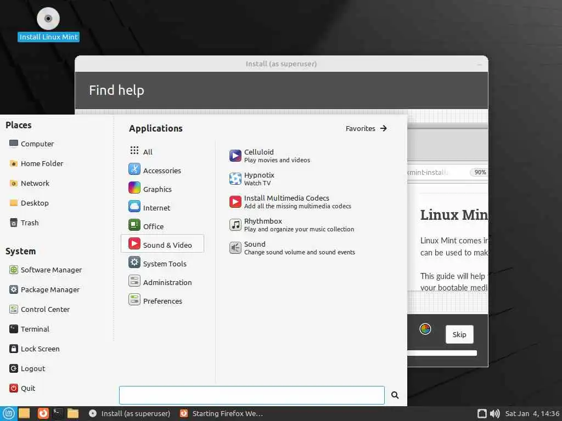Open the Linux Mint menu button in taskbar

click(x=9, y=413)
